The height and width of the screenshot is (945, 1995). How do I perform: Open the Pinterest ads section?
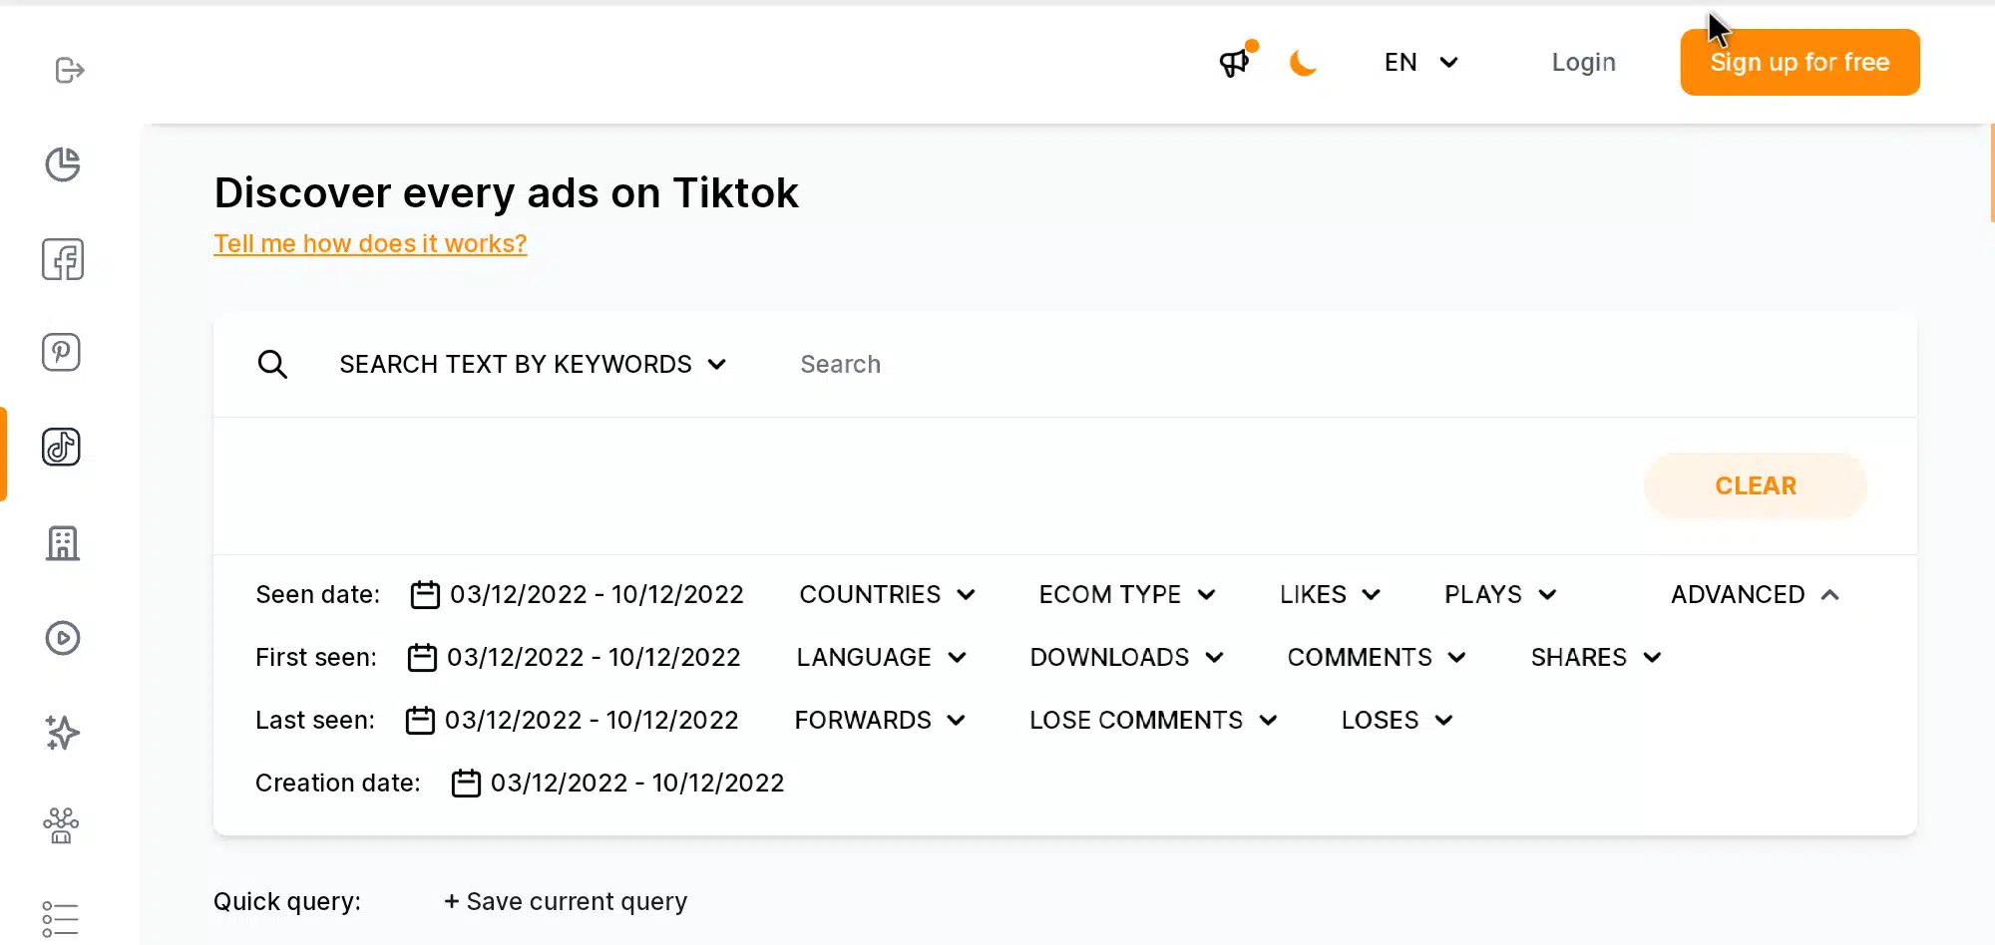(x=62, y=351)
